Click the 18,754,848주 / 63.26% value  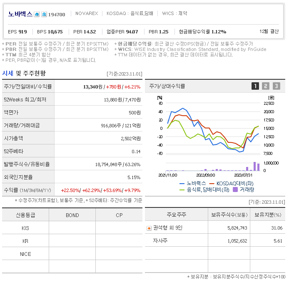[118, 164]
